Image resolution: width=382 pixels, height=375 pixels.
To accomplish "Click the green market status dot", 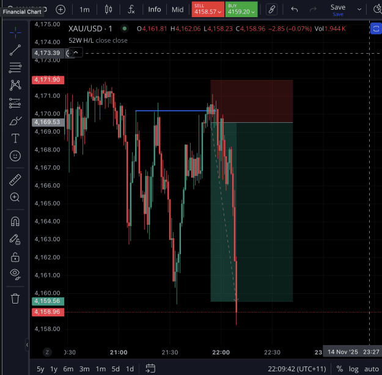I will click(x=125, y=29).
